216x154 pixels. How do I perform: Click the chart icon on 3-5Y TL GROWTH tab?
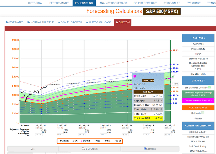(x=59, y=22)
